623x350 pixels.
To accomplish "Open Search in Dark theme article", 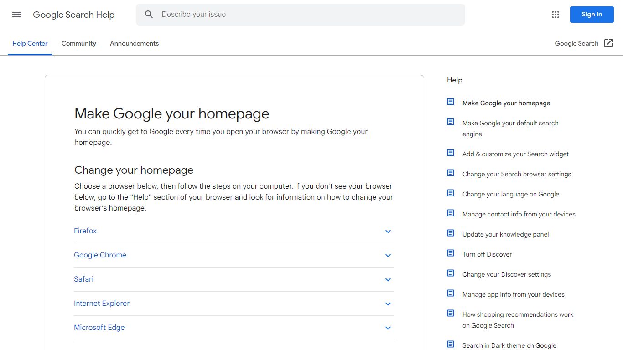I will 509,345.
